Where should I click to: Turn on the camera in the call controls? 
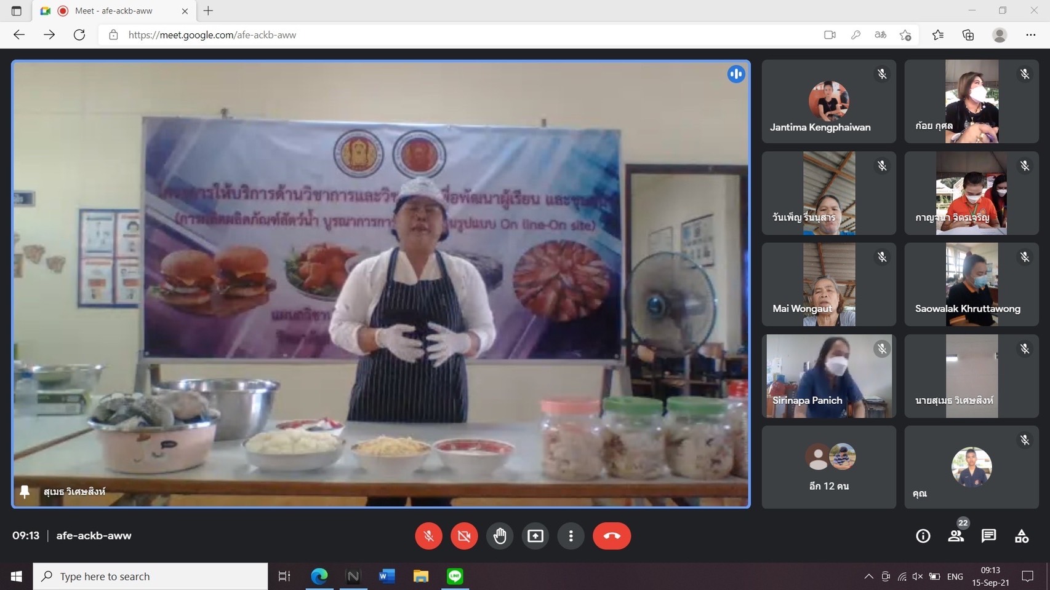pos(464,536)
